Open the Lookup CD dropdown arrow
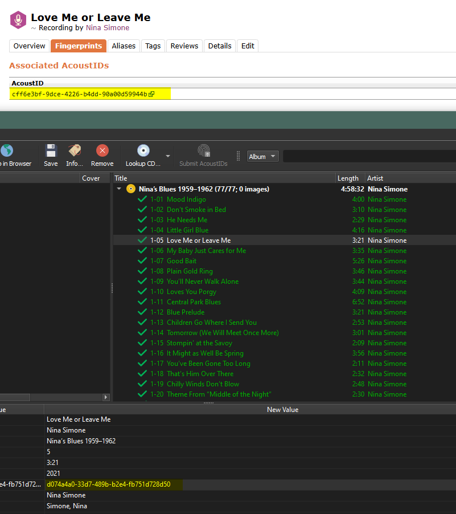 168,156
